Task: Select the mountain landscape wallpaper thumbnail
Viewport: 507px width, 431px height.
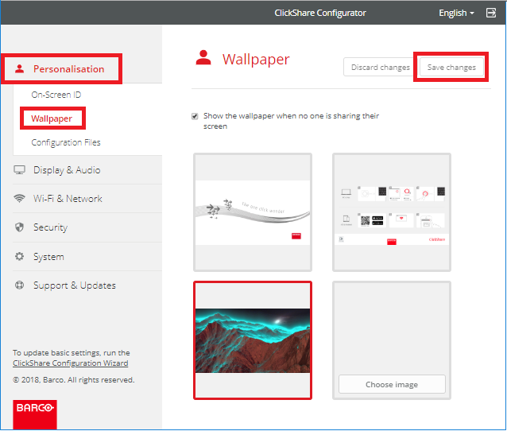Action: pyautogui.click(x=253, y=340)
